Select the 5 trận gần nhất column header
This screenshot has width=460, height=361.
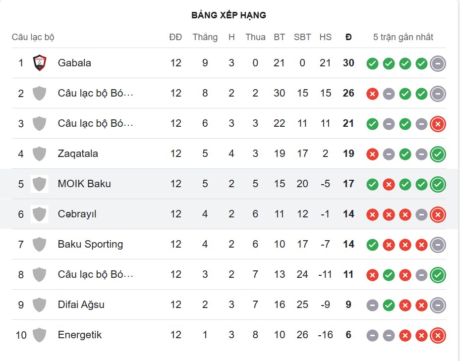click(403, 37)
